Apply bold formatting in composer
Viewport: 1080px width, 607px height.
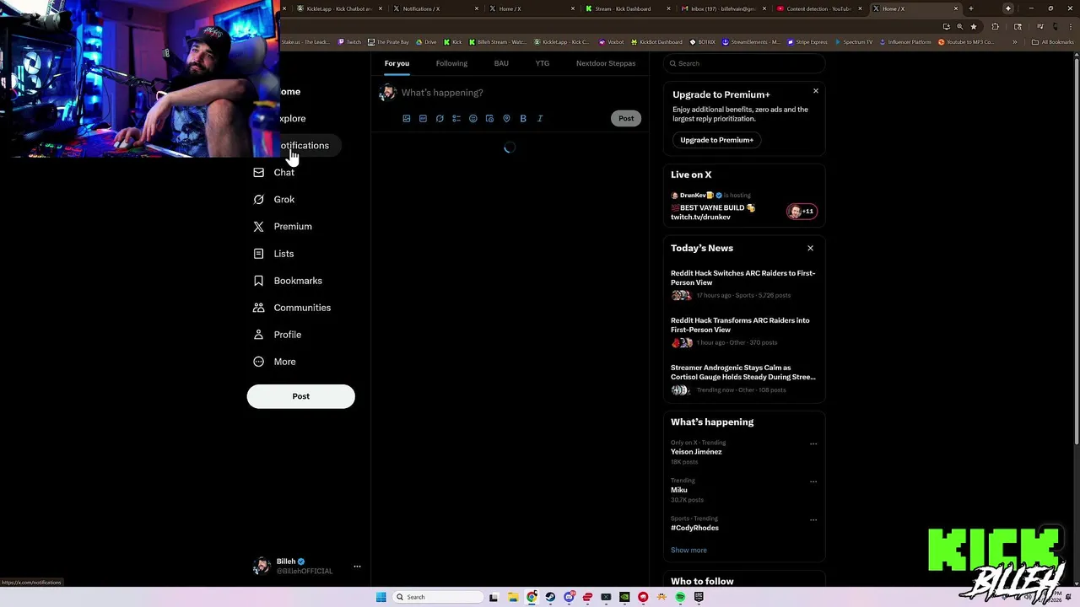tap(523, 119)
